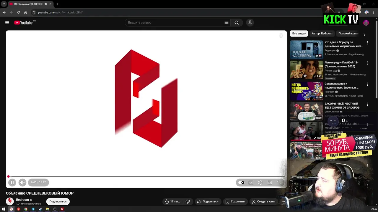This screenshot has height=212, width=378.
Task: Start voice search with microphone icon
Action: (x=250, y=23)
